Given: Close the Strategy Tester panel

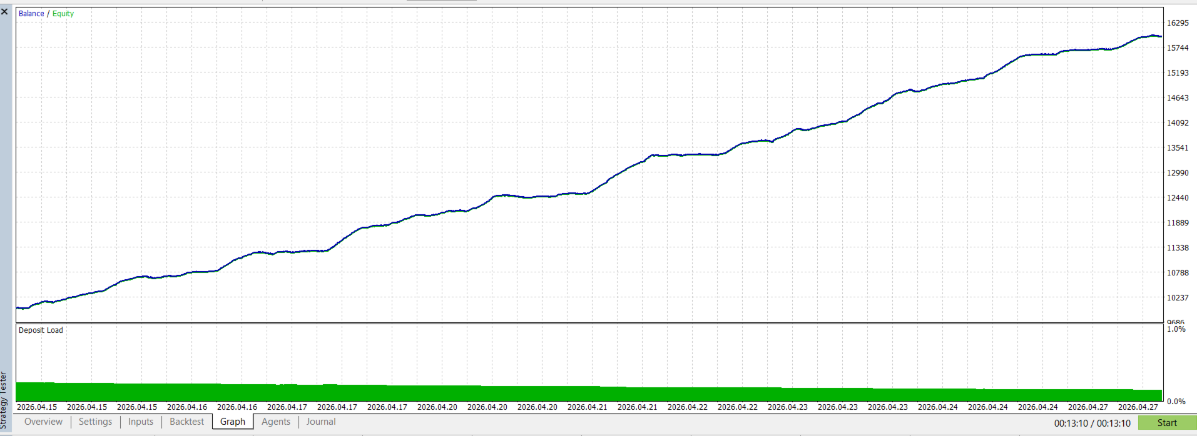Looking at the screenshot, I should coord(4,11).
